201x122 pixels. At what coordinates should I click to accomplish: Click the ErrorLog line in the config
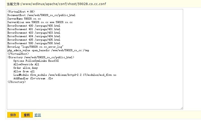point(35,47)
